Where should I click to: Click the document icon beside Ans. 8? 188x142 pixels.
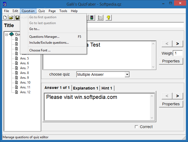tap(17, 73)
